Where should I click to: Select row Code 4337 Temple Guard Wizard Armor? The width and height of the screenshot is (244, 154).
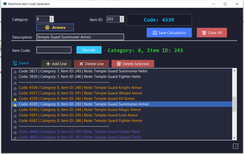point(122,93)
